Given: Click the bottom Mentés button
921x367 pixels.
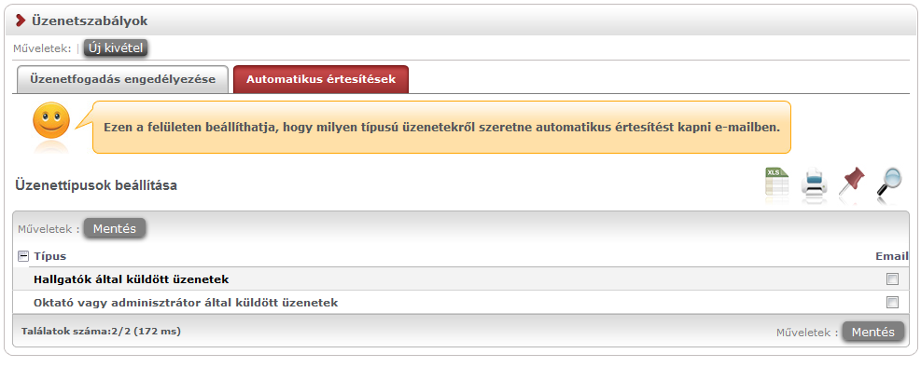Looking at the screenshot, I should [x=873, y=332].
